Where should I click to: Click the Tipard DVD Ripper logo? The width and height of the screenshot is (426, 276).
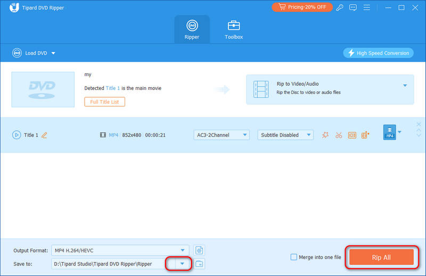pos(14,7)
